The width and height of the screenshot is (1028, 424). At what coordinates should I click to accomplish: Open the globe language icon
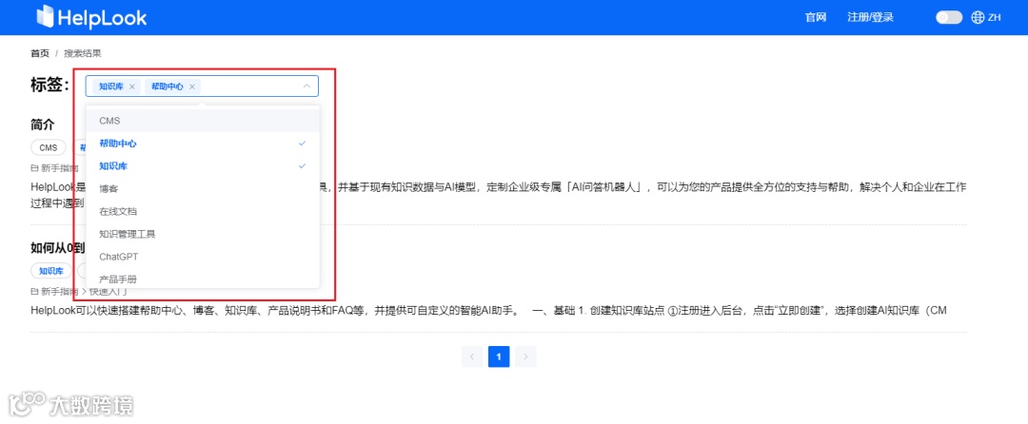click(978, 18)
